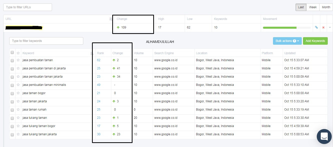Expand the URL row options arrow

click(330, 27)
